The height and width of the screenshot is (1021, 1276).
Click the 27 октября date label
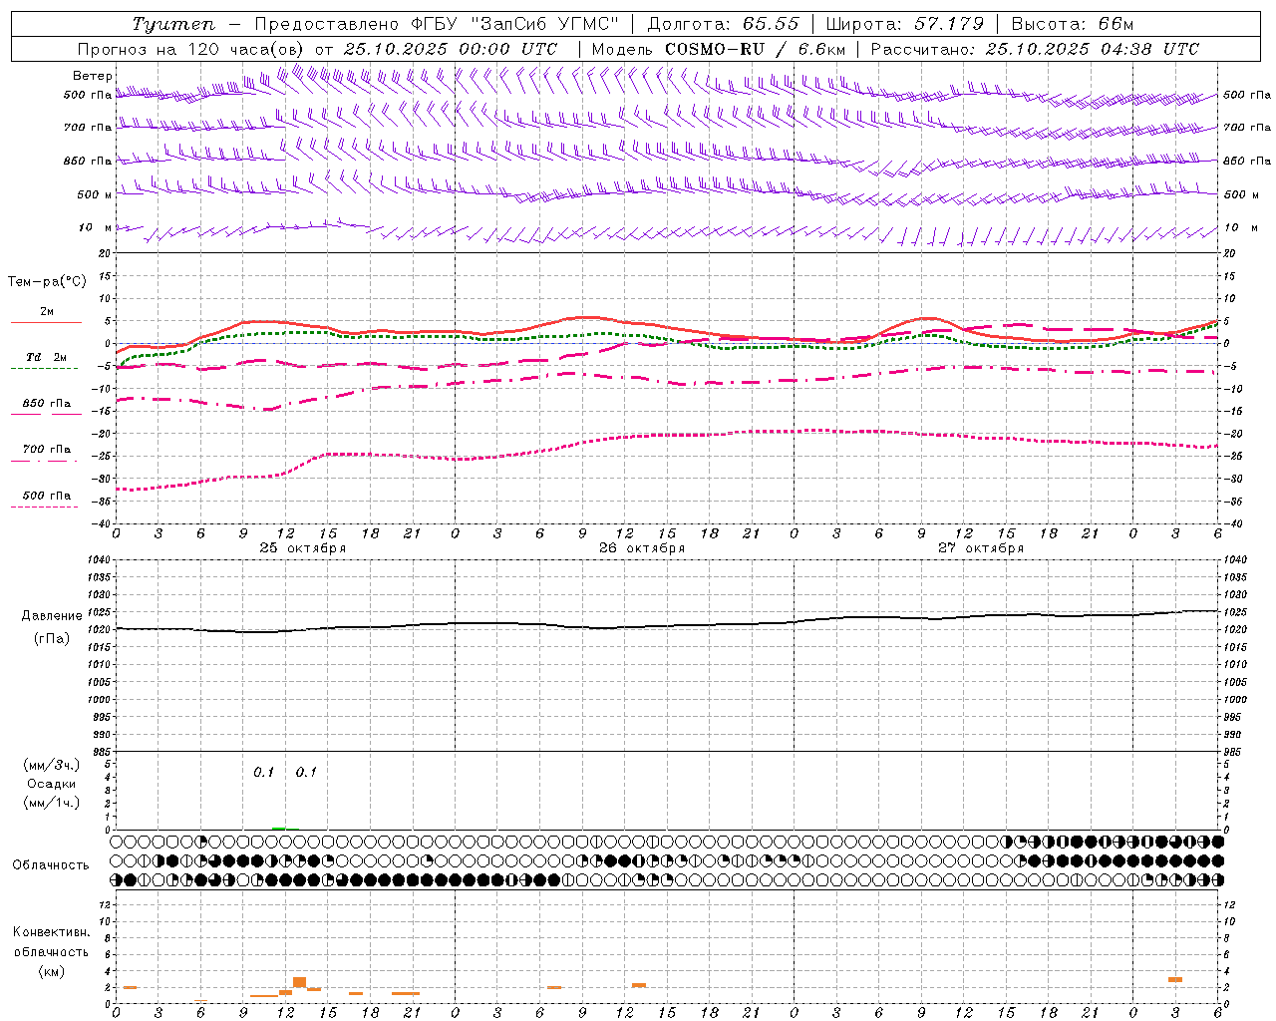click(x=981, y=548)
